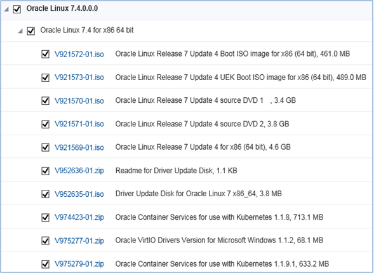Download V974423-01.zip Kubernetes 1.1.8 package
The image size is (374, 273).
point(79,217)
